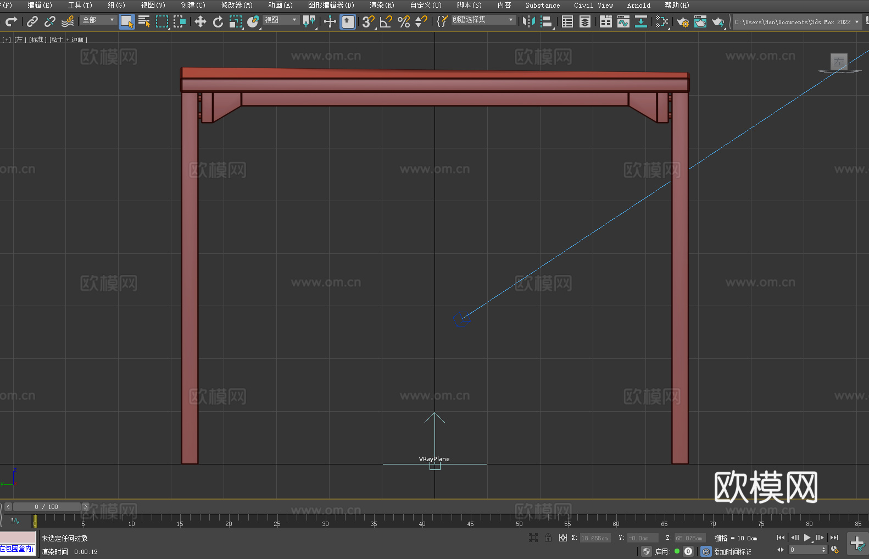
Task: Open the Rendered Frame Window icon
Action: point(700,21)
